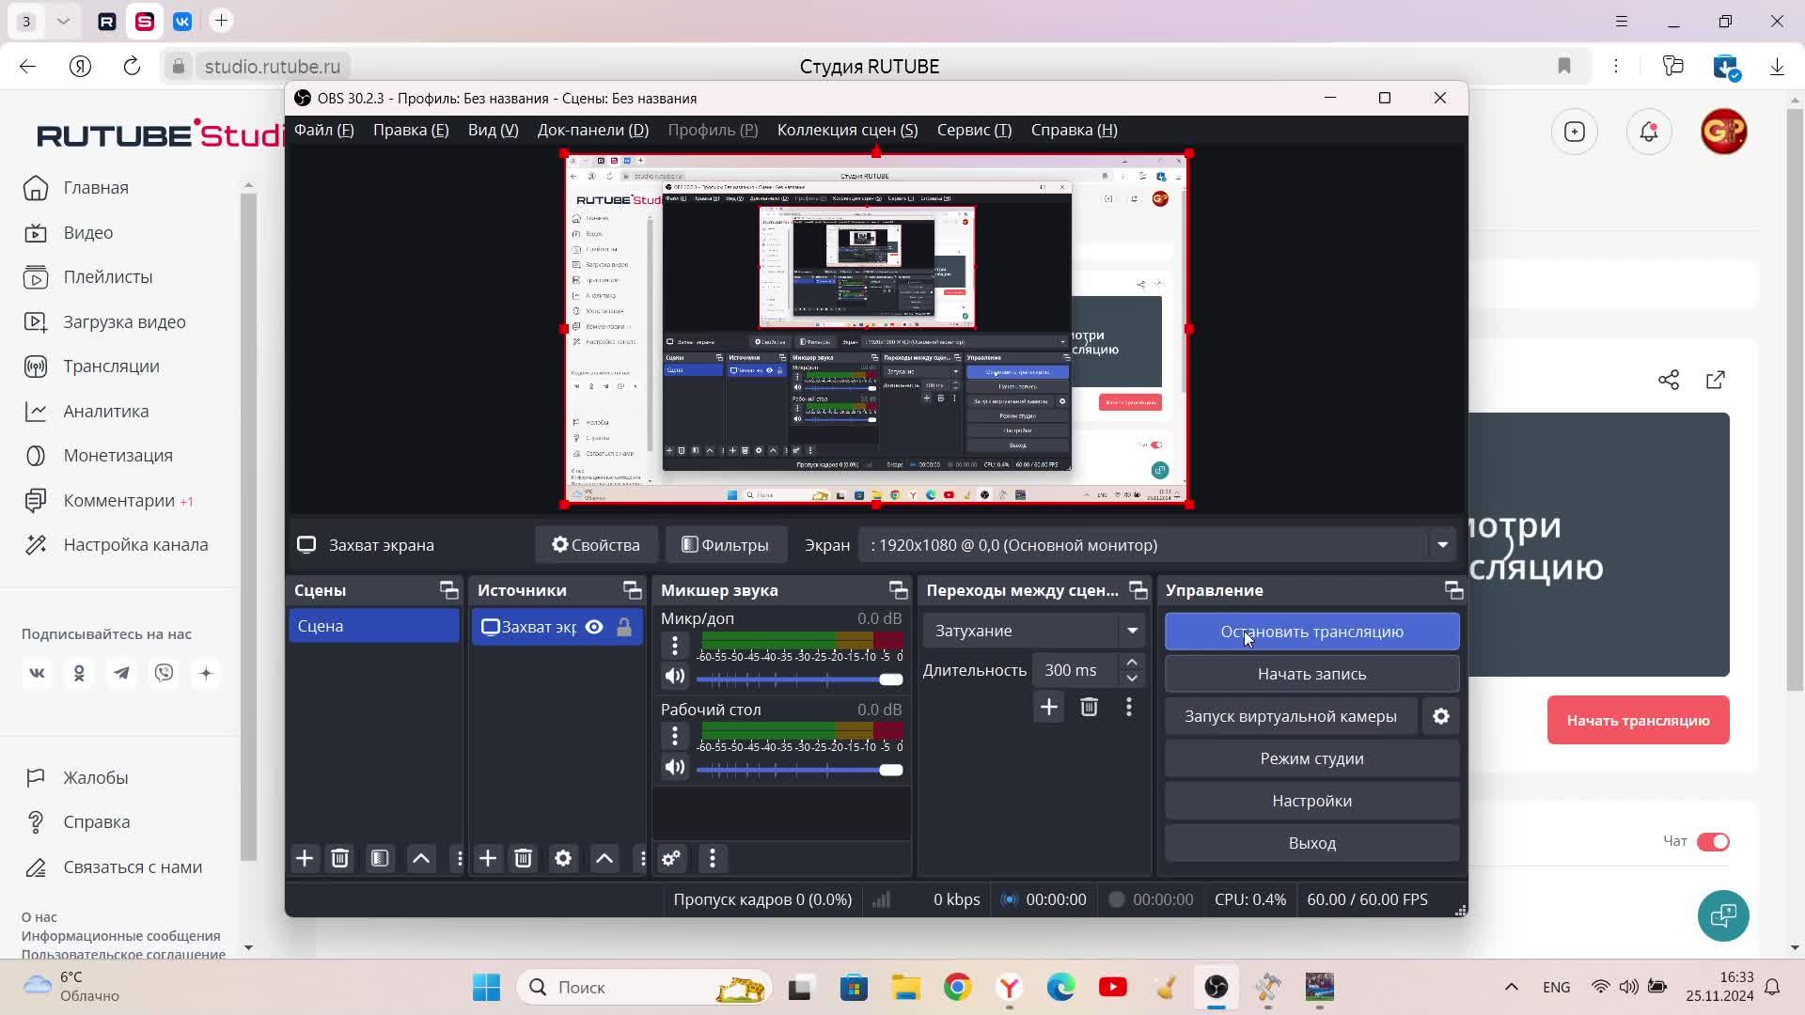The width and height of the screenshot is (1805, 1015).
Task: Open audio mixer menu three-dots icon
Action: (x=713, y=858)
